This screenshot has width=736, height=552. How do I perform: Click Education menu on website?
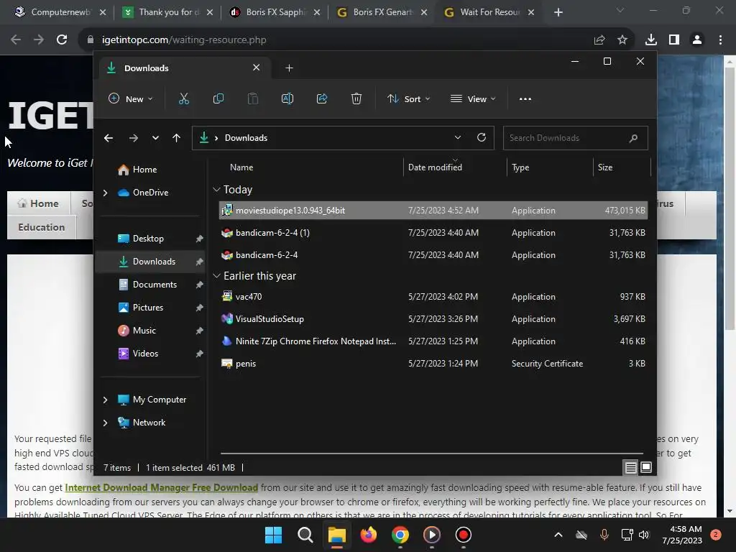tap(41, 227)
